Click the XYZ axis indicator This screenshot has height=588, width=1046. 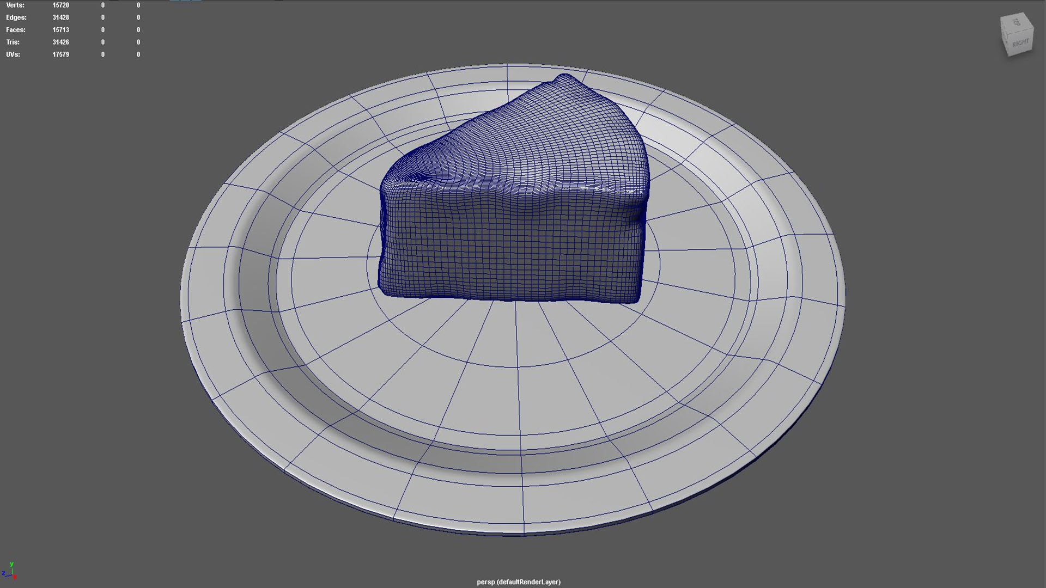click(9, 572)
